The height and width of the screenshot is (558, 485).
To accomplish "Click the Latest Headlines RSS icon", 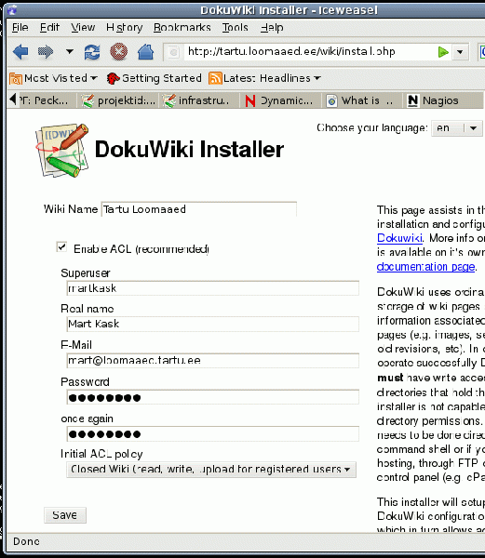I will click(215, 78).
